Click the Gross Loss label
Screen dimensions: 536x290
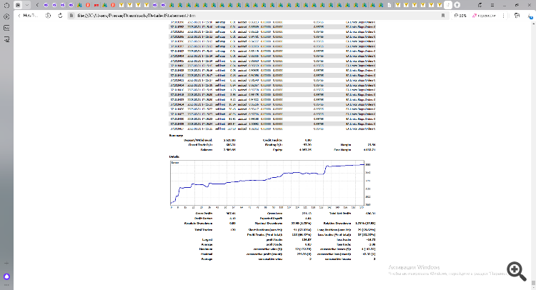(274, 213)
